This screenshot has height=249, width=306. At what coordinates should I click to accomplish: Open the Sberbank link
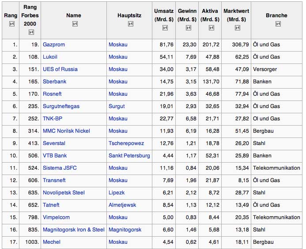(54, 82)
